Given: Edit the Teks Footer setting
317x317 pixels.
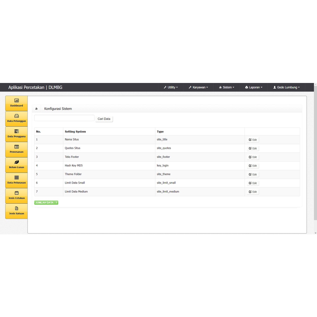Looking at the screenshot, I should 253,157.
